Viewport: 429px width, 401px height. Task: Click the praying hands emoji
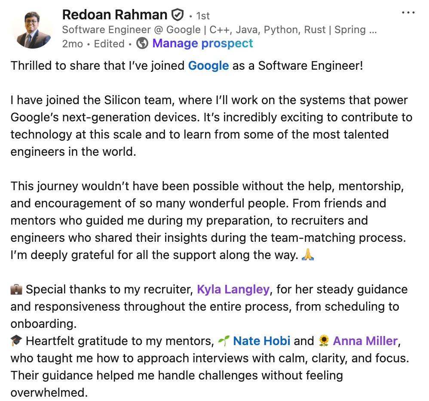pos(308,255)
